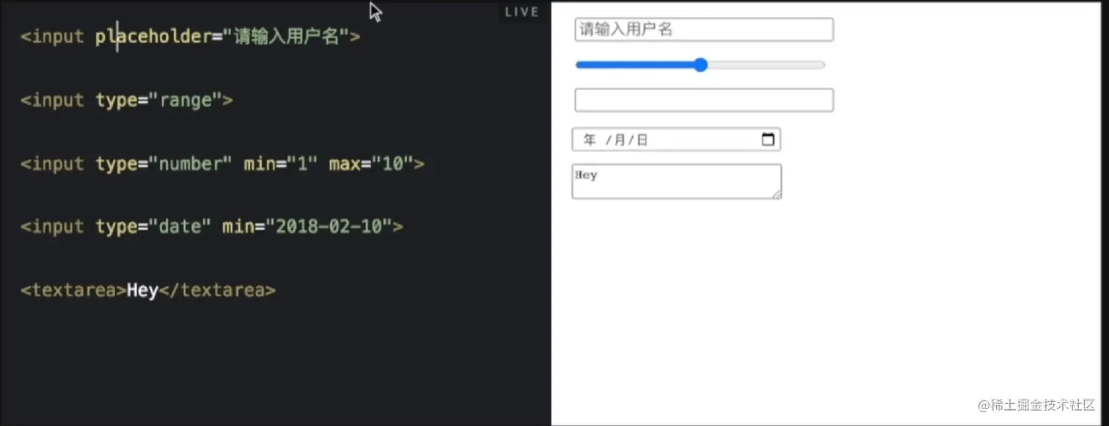Click the closing </textarea> tag in the code
This screenshot has height=426, width=1109.
[216, 290]
